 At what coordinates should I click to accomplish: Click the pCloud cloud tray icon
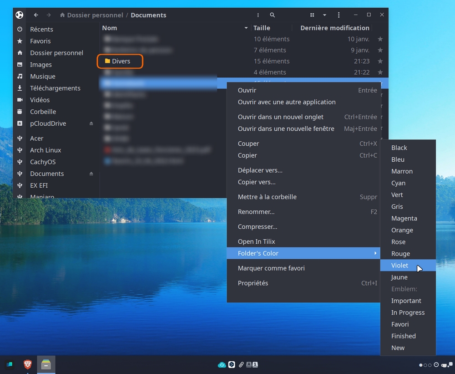coord(222,364)
